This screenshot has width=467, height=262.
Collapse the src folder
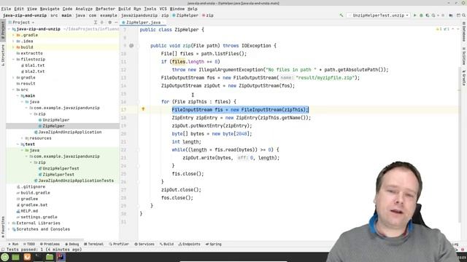pos(13,90)
